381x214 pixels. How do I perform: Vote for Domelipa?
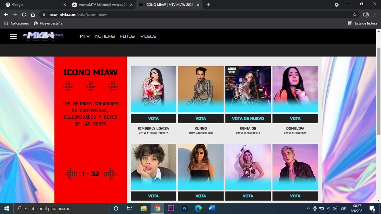295,119
